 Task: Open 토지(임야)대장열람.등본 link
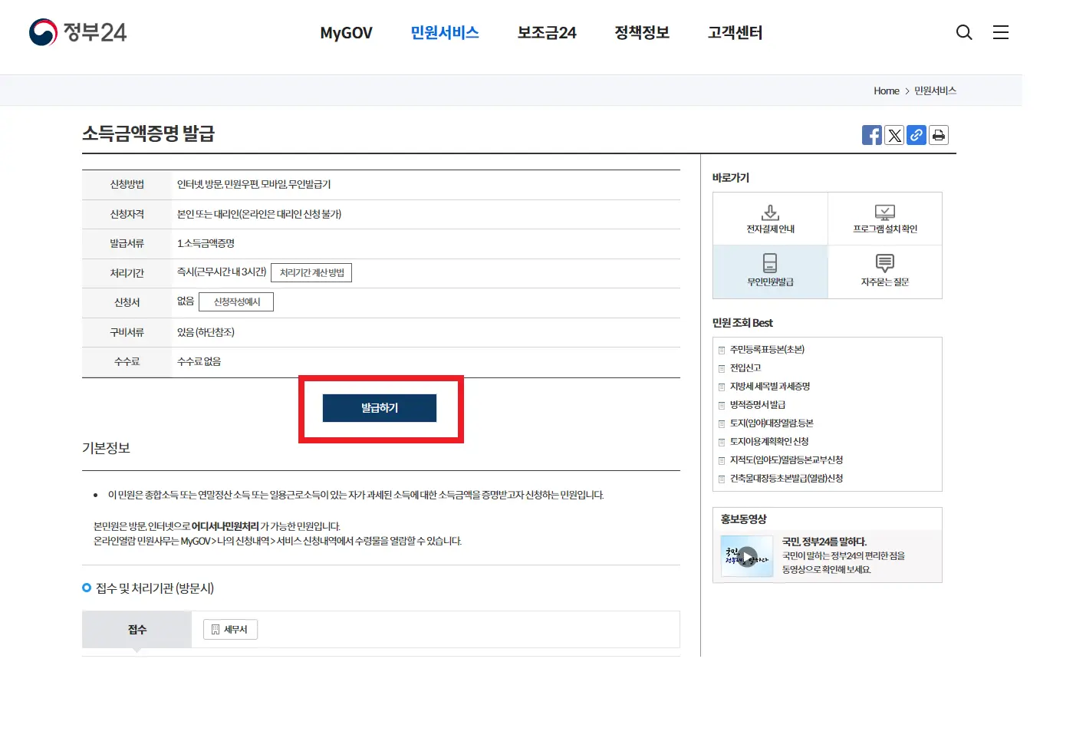coord(772,423)
